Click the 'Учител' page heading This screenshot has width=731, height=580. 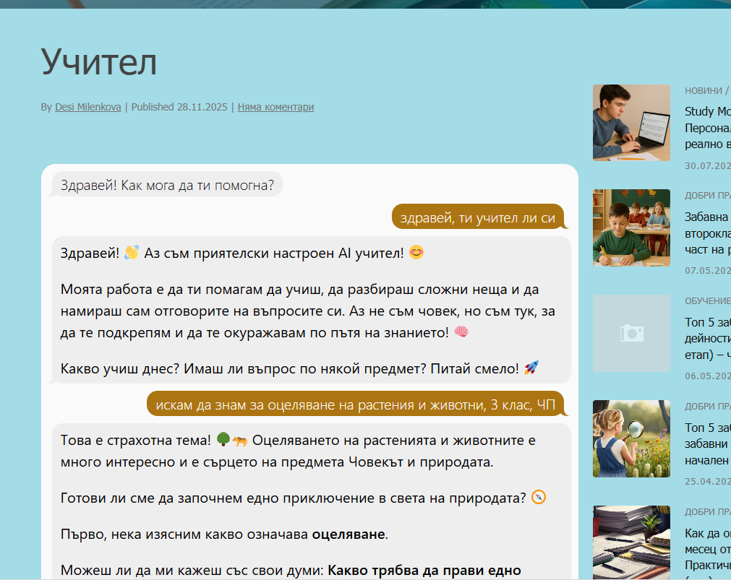99,62
